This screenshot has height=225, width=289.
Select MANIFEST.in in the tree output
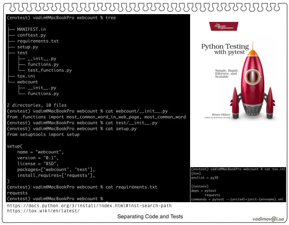point(31,29)
